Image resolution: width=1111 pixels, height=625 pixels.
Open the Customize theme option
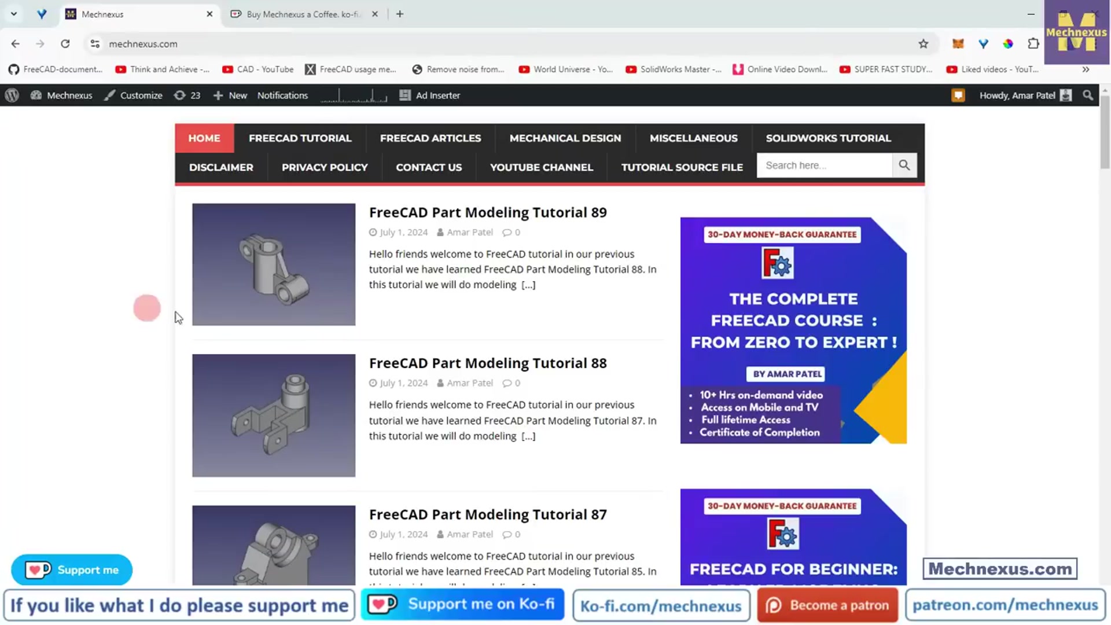[133, 95]
